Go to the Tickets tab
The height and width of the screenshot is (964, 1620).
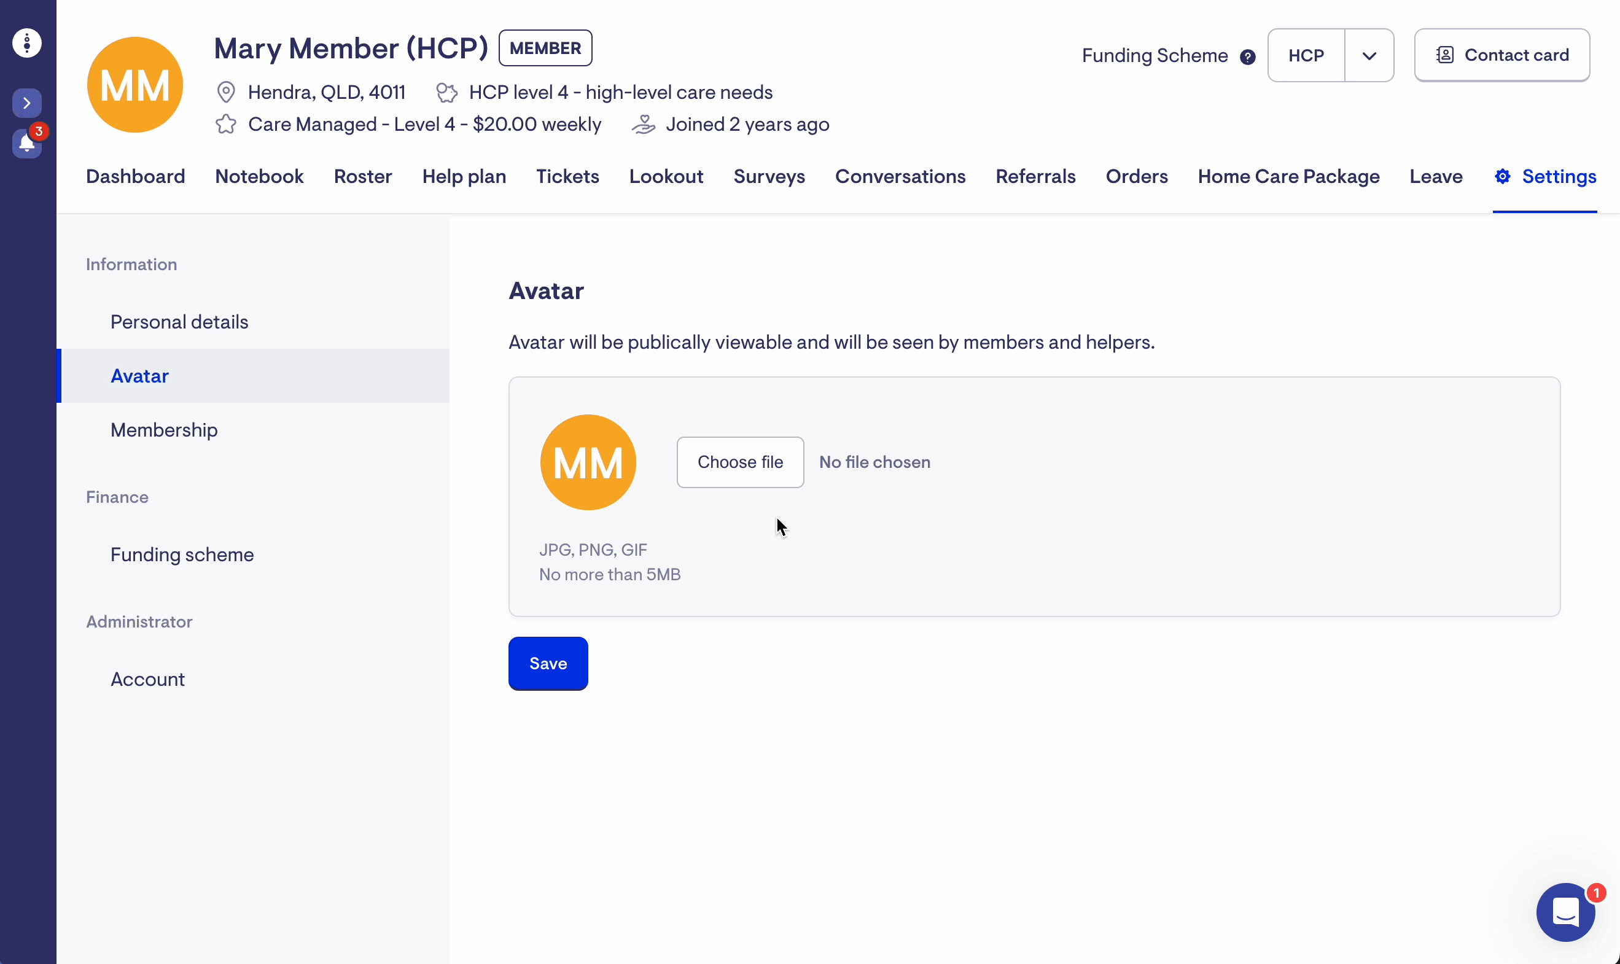[x=567, y=177]
